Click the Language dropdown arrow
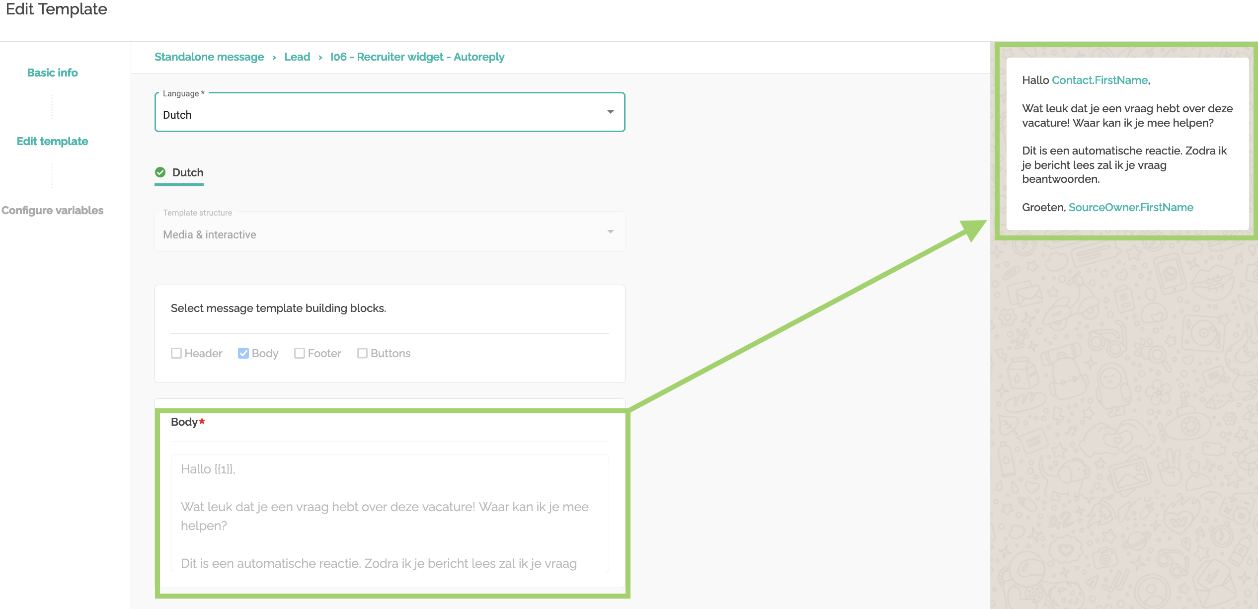Image resolution: width=1258 pixels, height=609 pixels. click(610, 112)
